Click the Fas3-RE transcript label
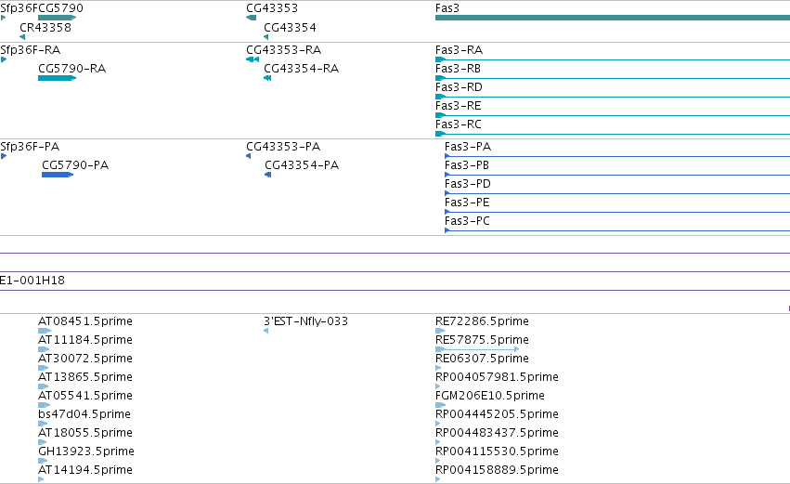This screenshot has width=790, height=484. pyautogui.click(x=459, y=106)
